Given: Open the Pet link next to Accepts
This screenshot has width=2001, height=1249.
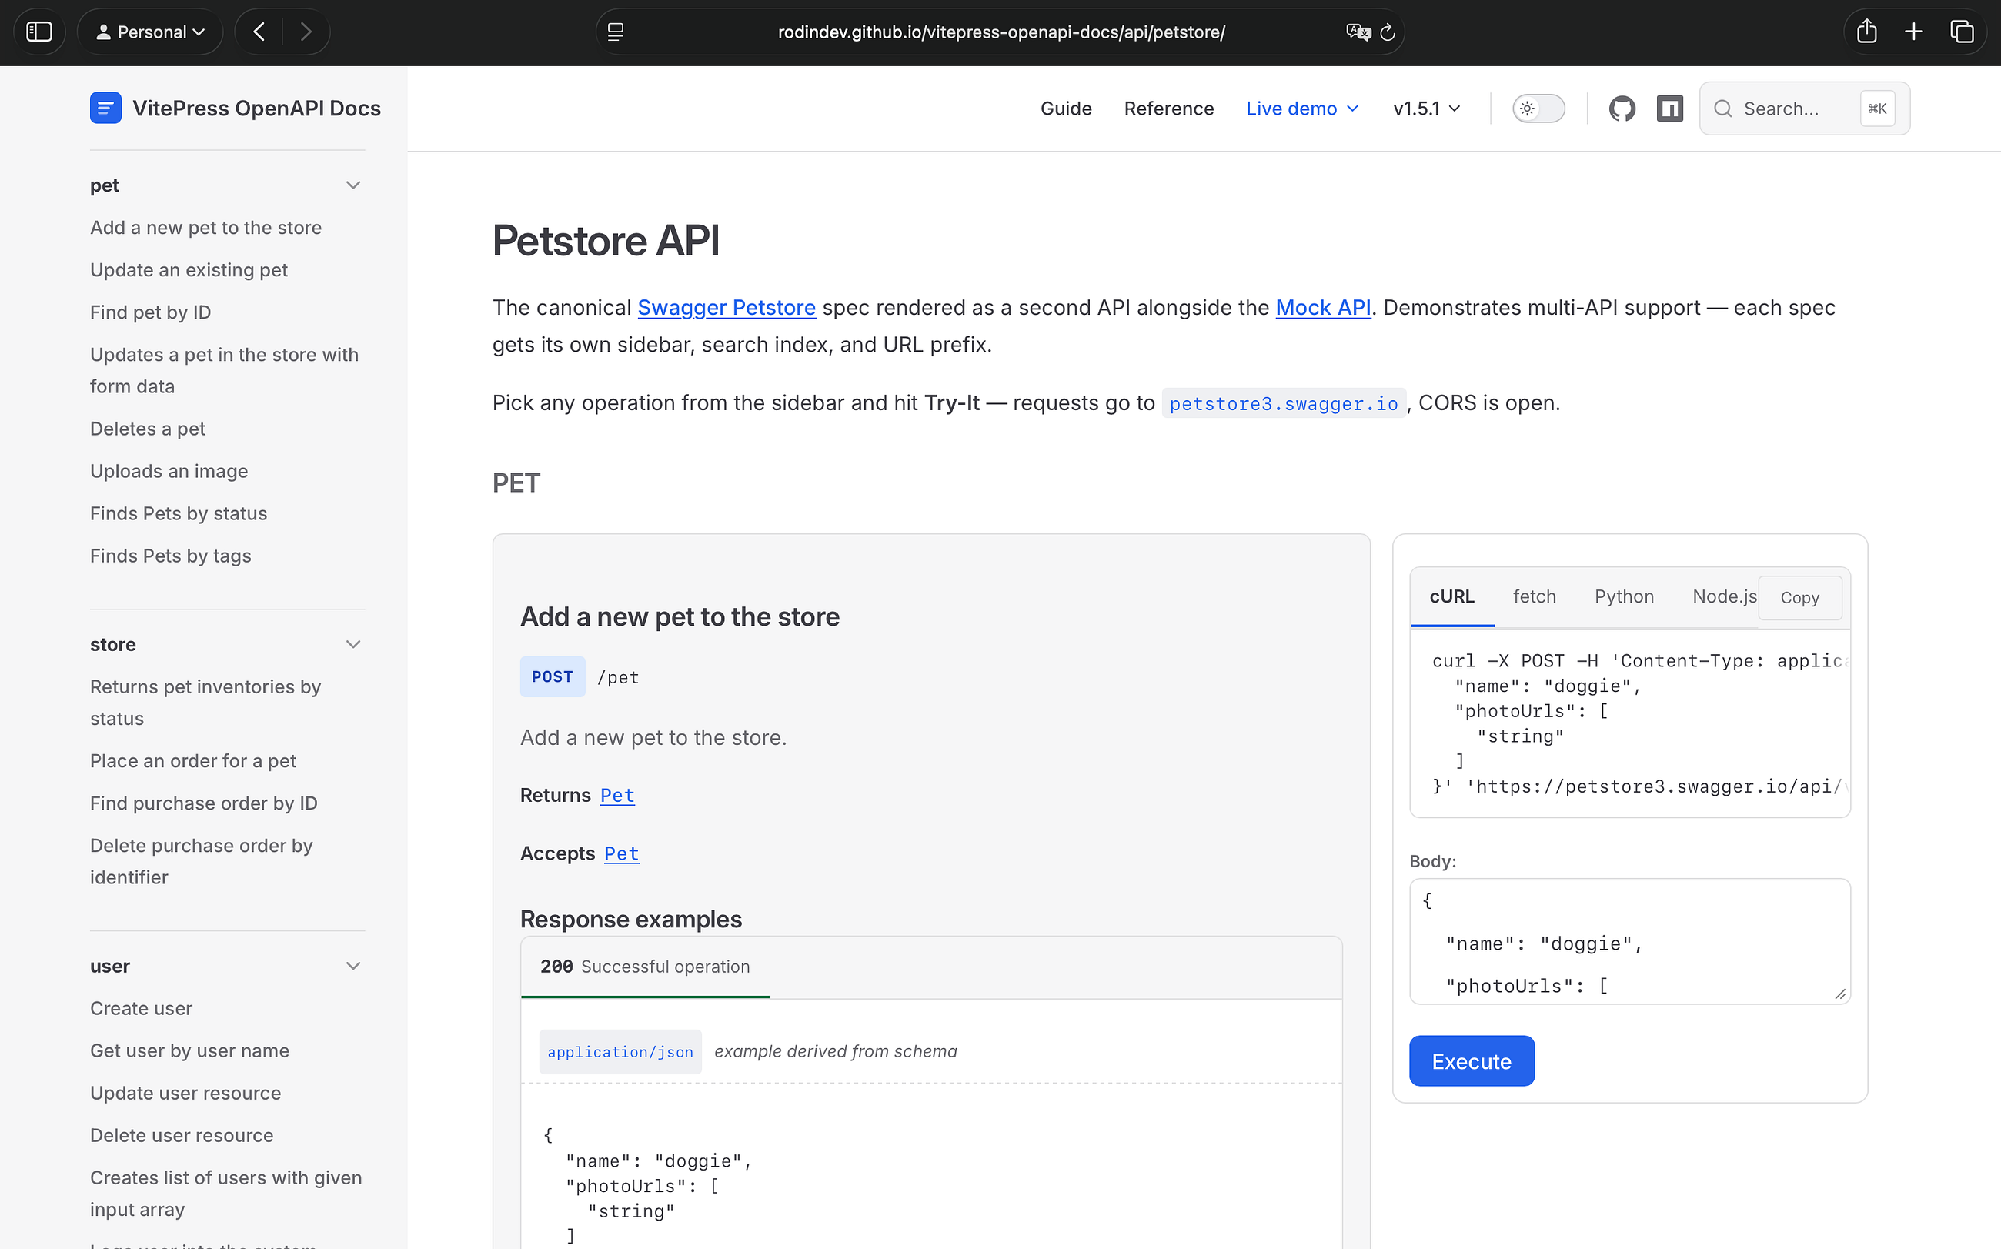Looking at the screenshot, I should tap(621, 853).
